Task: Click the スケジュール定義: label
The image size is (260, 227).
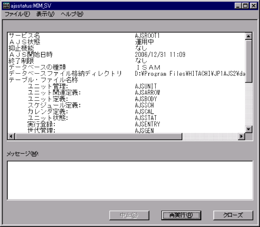Action: coord(54,105)
